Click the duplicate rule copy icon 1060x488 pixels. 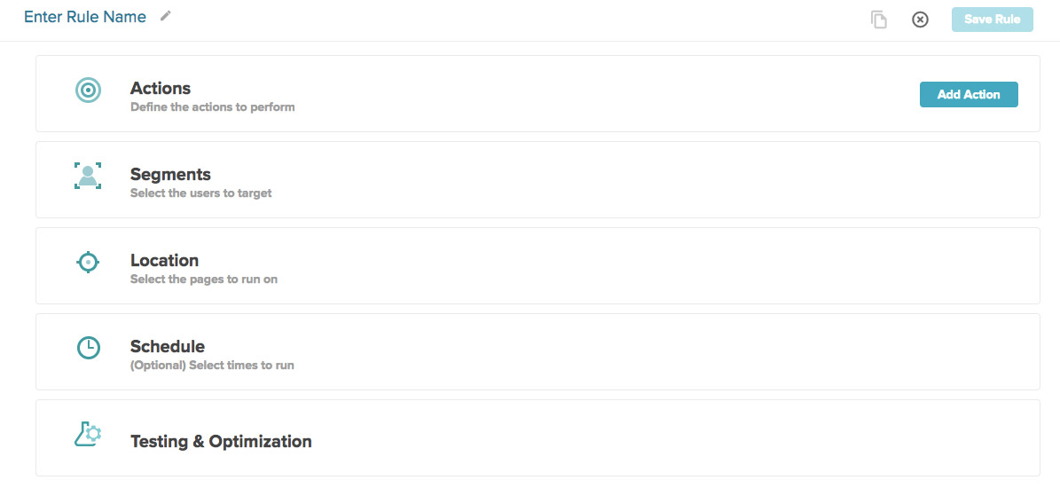tap(878, 20)
